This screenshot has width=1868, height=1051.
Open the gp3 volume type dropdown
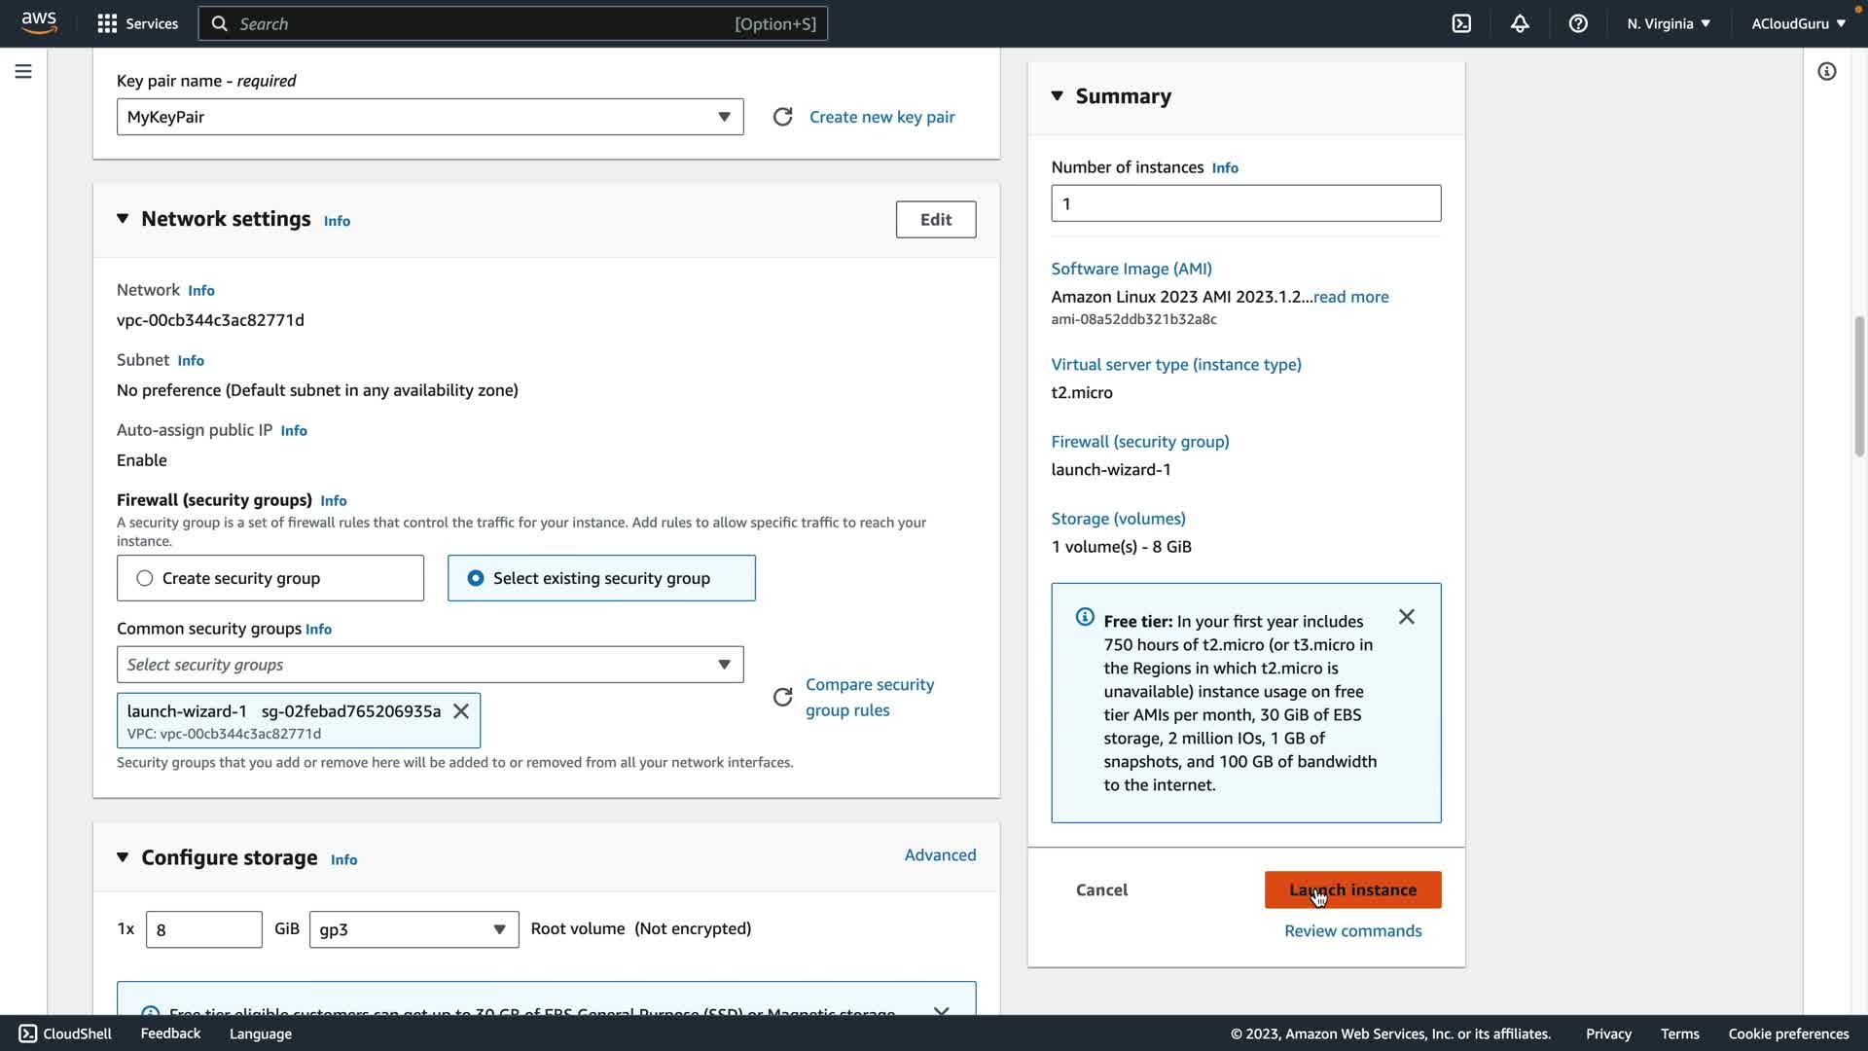(x=413, y=929)
